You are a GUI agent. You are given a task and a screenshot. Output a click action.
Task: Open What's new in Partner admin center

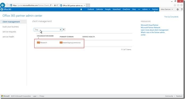pyautogui.click(x=153, y=34)
